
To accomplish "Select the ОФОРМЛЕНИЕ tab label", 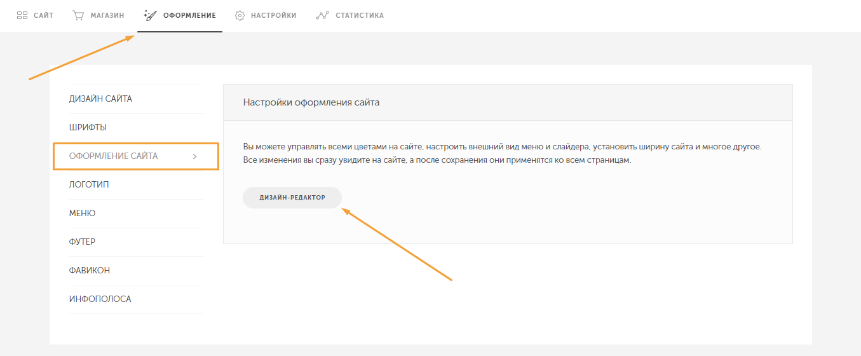I will pyautogui.click(x=189, y=15).
